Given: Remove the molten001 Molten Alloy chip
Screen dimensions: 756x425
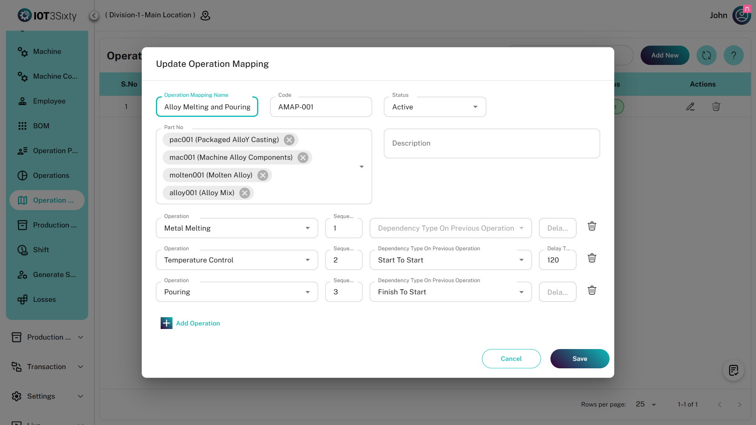Looking at the screenshot, I should tap(263, 176).
